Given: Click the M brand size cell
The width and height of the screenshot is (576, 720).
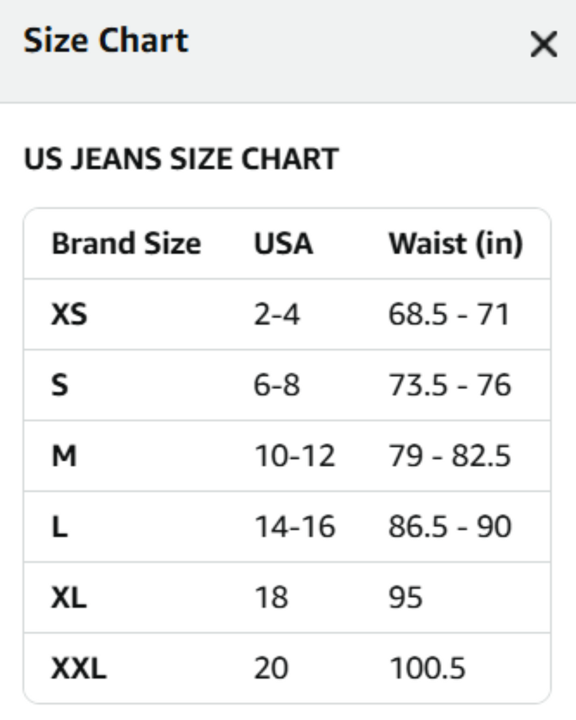Looking at the screenshot, I should click(64, 456).
